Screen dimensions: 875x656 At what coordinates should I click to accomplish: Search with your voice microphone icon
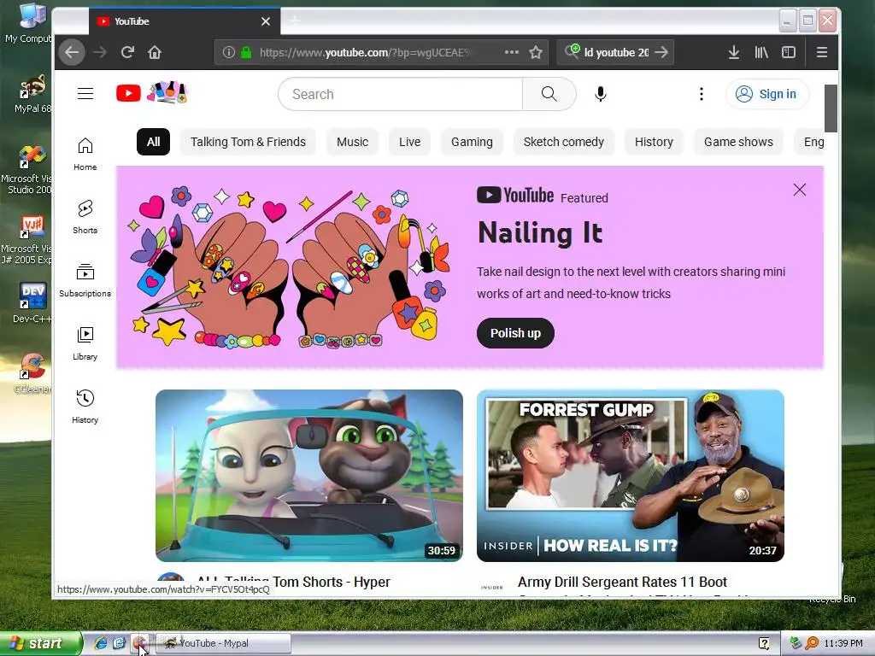click(x=601, y=94)
